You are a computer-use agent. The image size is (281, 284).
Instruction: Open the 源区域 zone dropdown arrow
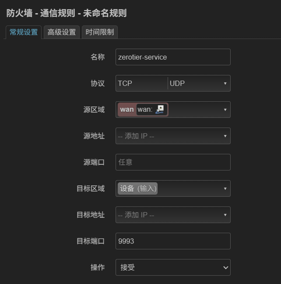tap(225, 110)
